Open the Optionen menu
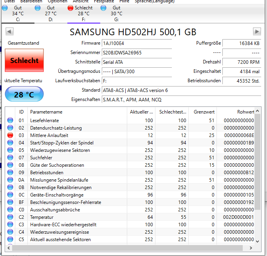Screen dimensions: 267x256 pos(58,1)
